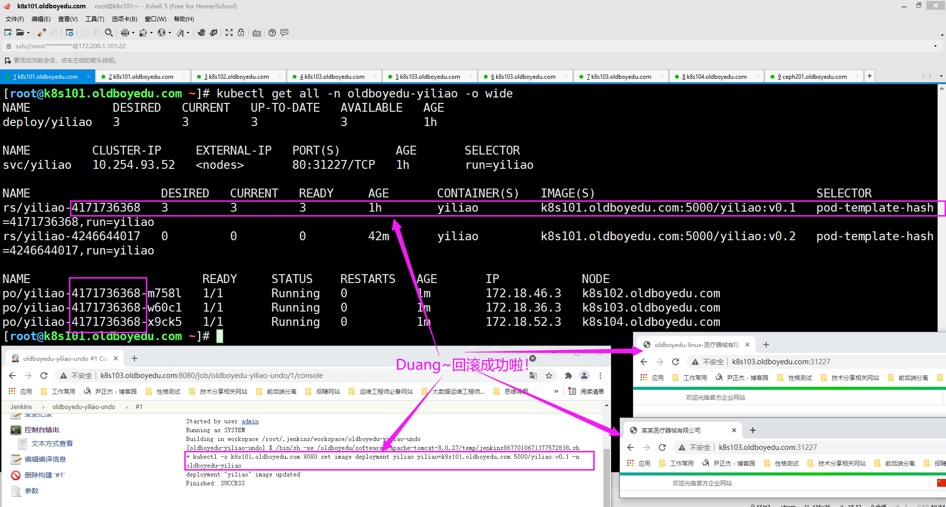Screen dimensions: 946x507
Task: Click the New Session toolbar icon
Action: [8, 32]
